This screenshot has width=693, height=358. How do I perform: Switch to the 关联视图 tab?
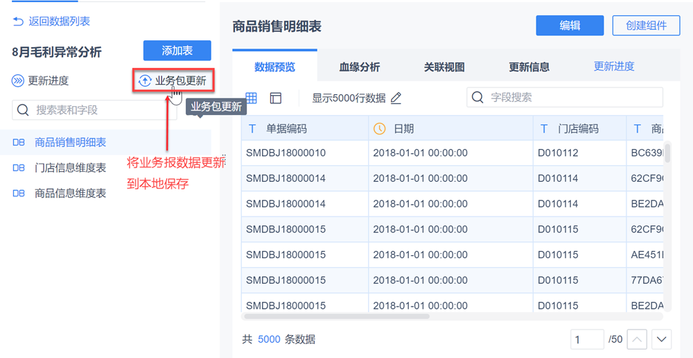pyautogui.click(x=444, y=67)
